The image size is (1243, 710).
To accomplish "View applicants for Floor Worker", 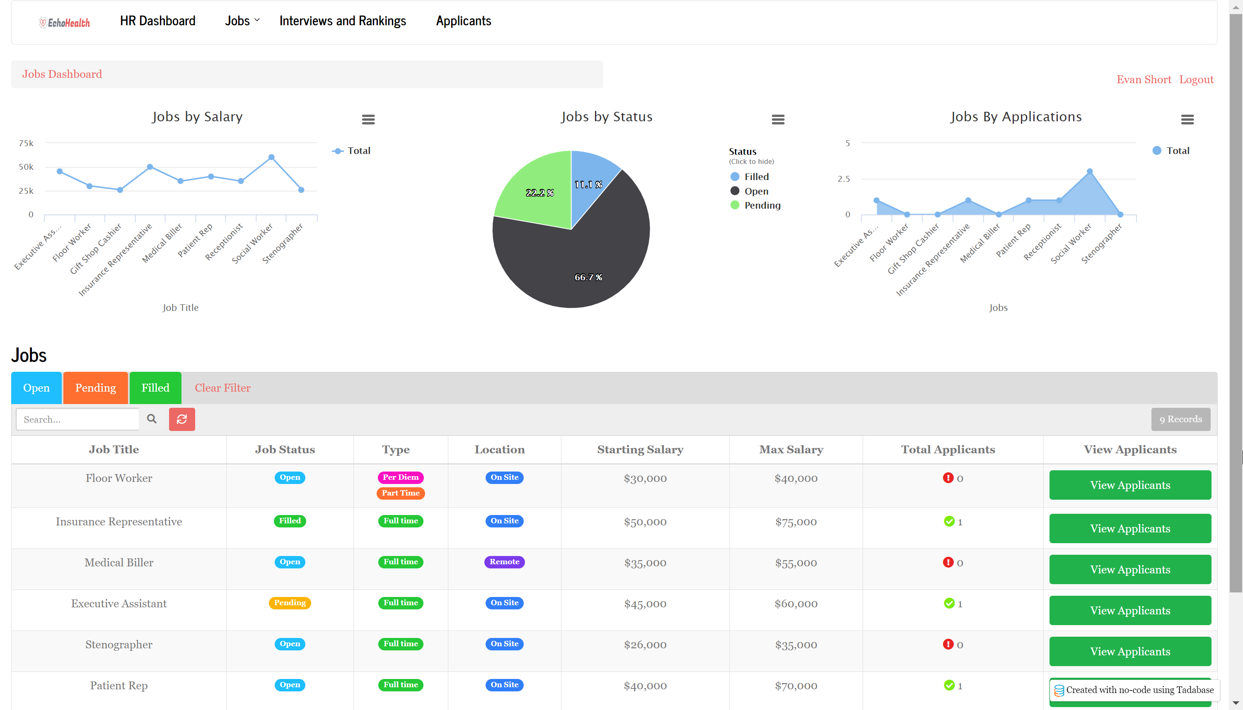I will tap(1130, 485).
